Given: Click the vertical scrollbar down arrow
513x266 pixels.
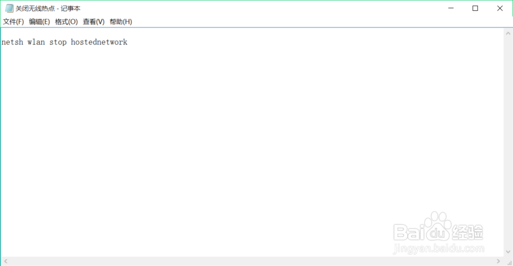Looking at the screenshot, I should point(508,252).
